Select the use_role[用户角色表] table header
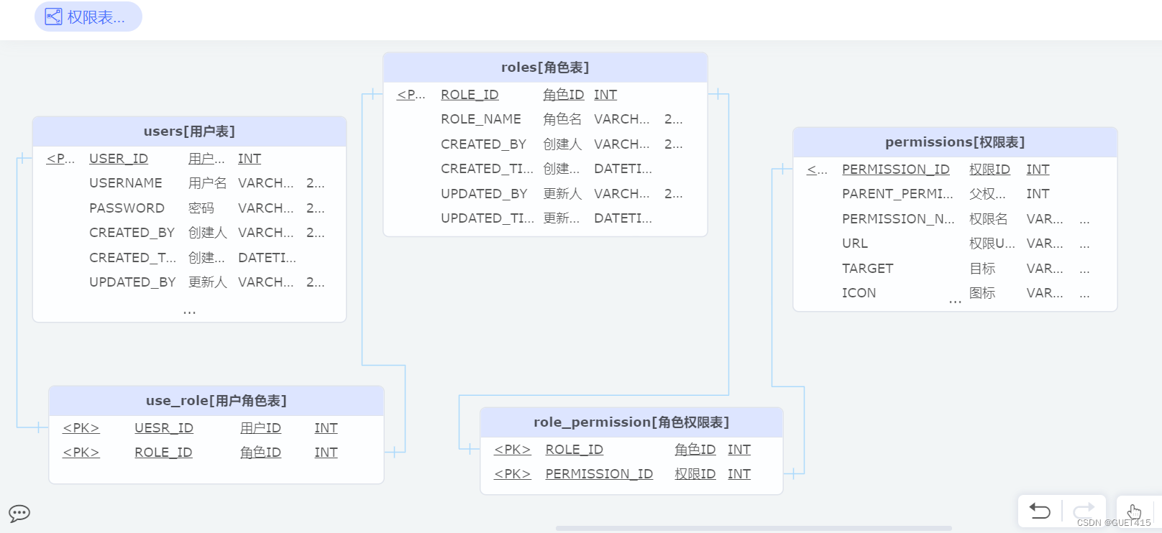Image resolution: width=1162 pixels, height=533 pixels. click(x=216, y=401)
